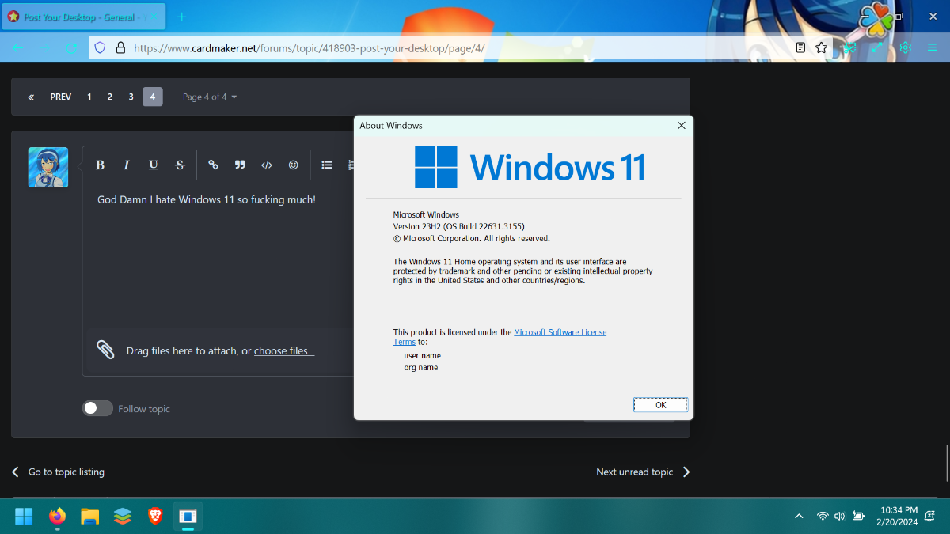The image size is (950, 534).
Task: Open the emoji picker in the editor
Action: click(x=294, y=165)
